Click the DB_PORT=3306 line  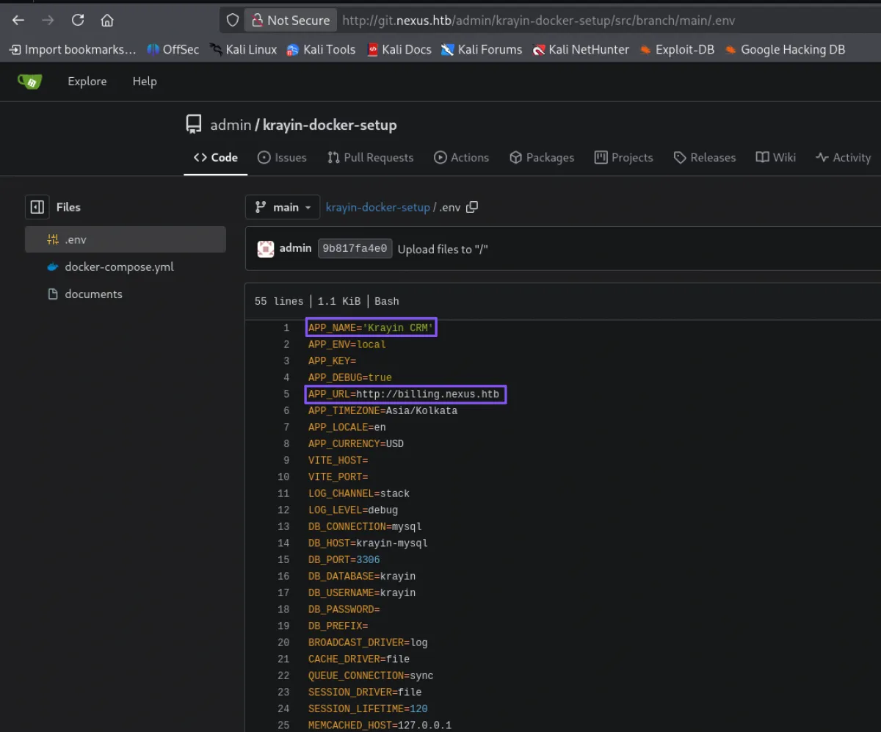[344, 559]
